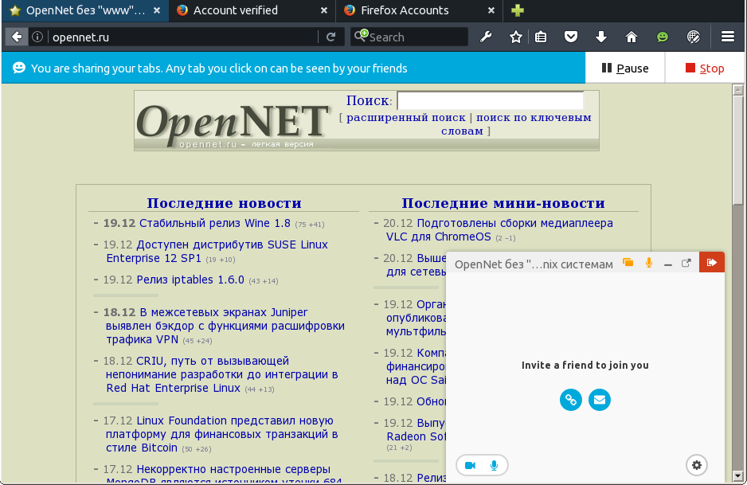
Task: Open the downloads arrow icon
Action: [600, 37]
